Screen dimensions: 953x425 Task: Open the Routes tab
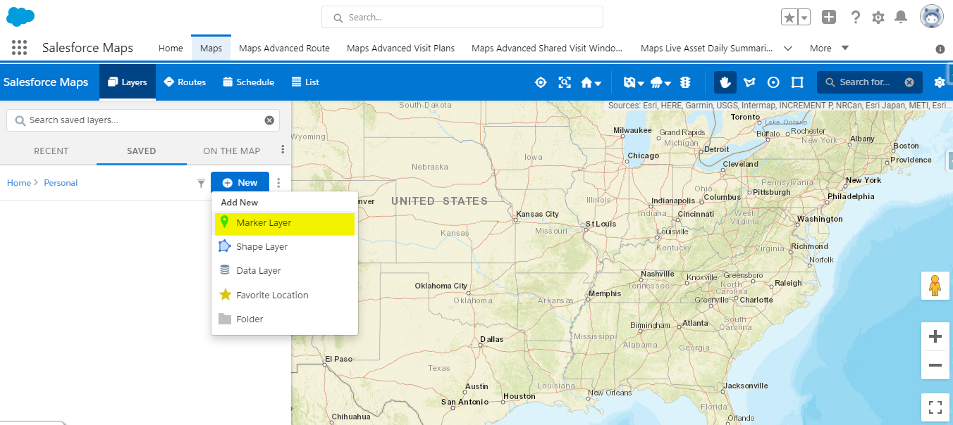pos(185,82)
